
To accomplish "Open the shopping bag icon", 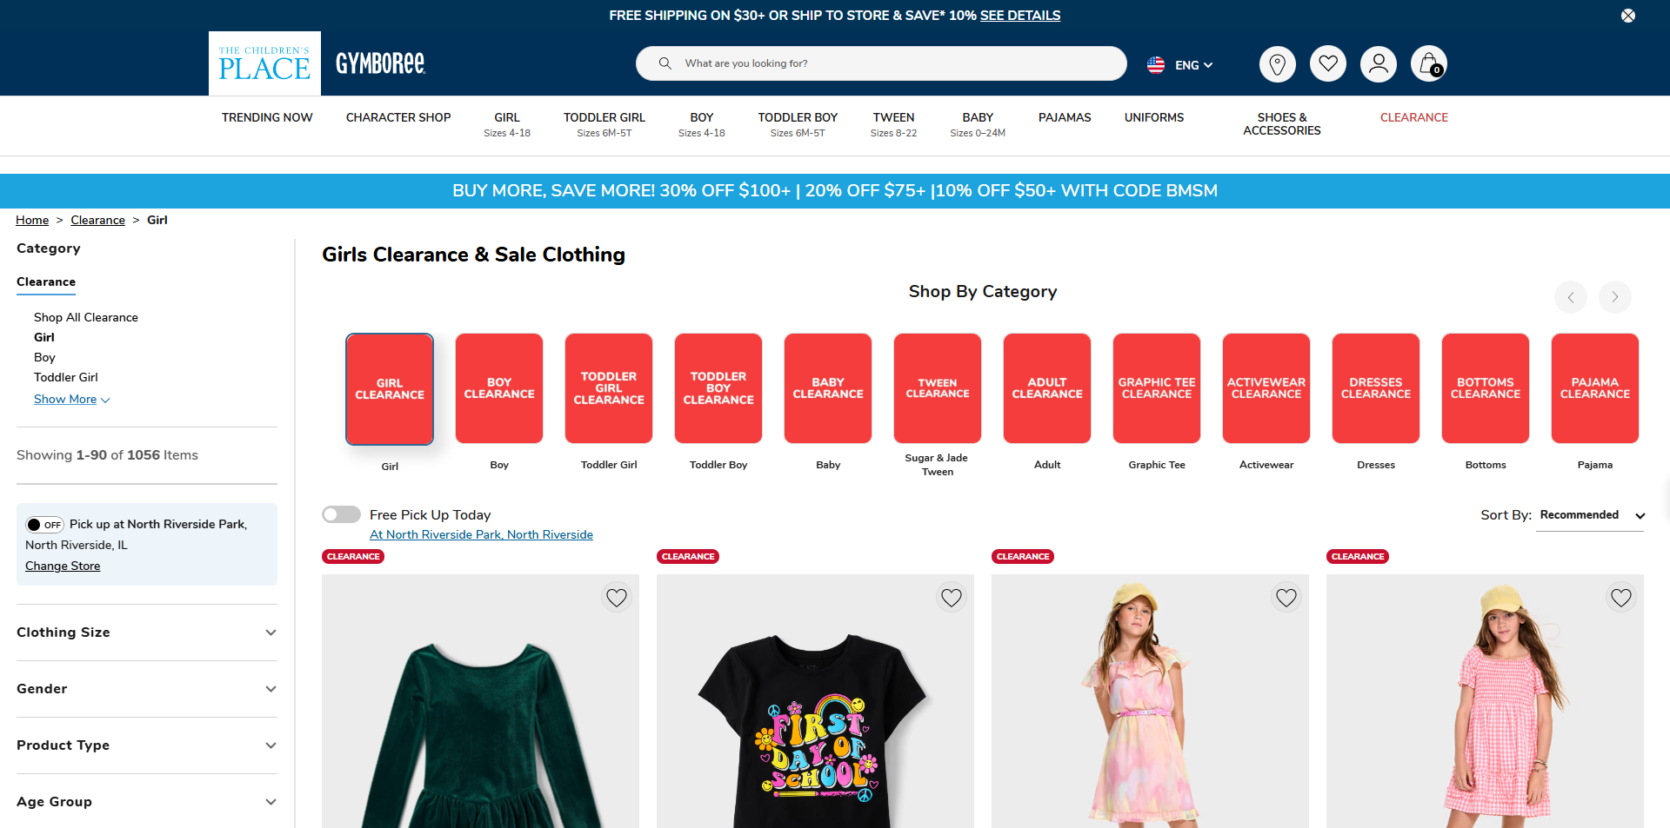I will click(1429, 63).
